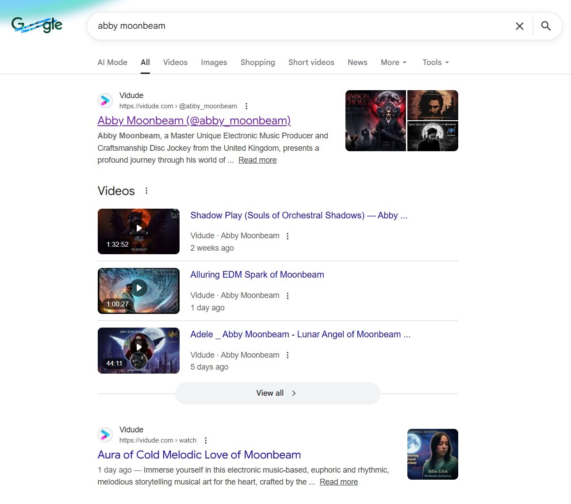Open options for the Alluring EDM Spark video
571x504 pixels.
[x=287, y=296]
